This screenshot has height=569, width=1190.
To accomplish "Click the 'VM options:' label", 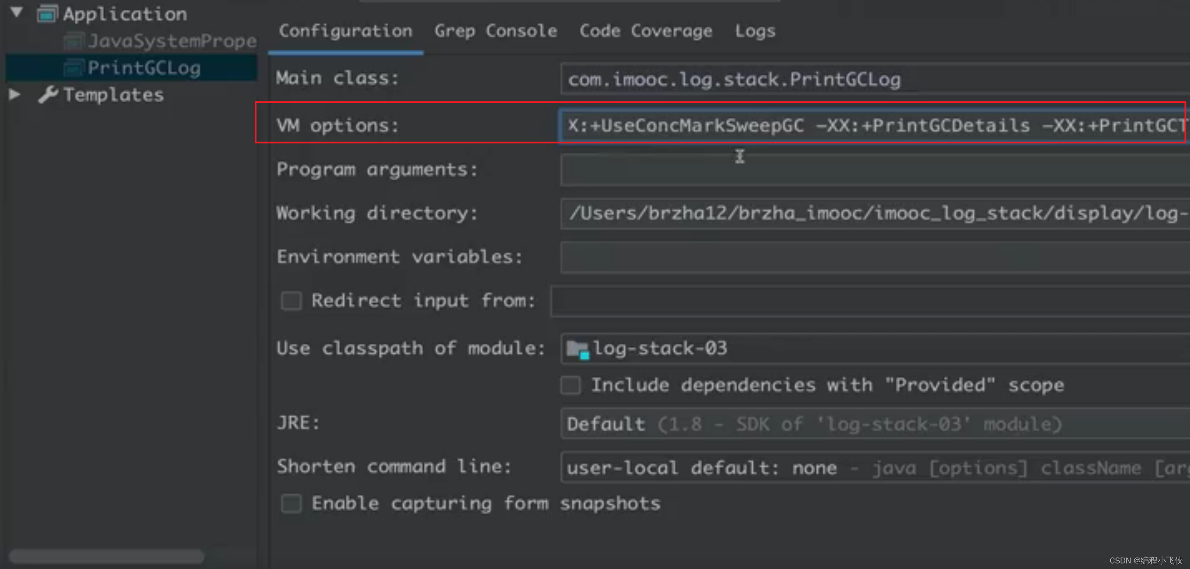I will coord(338,126).
